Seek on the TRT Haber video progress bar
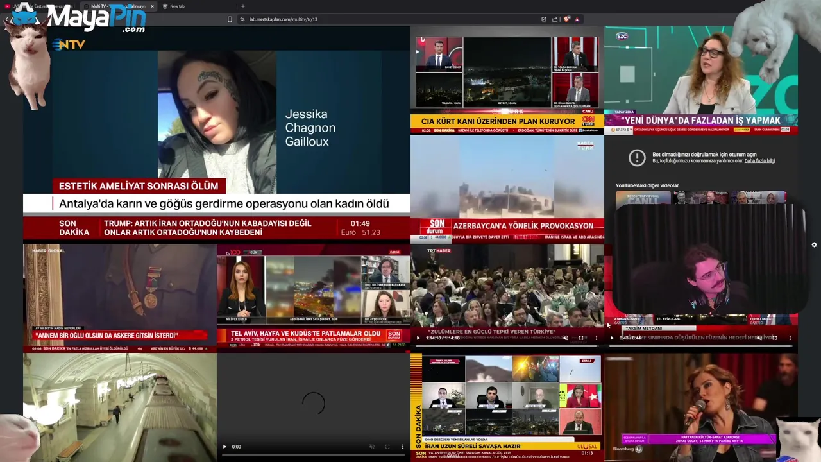821x462 pixels. pos(507,346)
